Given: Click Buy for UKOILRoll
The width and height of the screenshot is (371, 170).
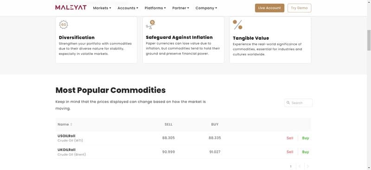Looking at the screenshot, I should (306, 152).
